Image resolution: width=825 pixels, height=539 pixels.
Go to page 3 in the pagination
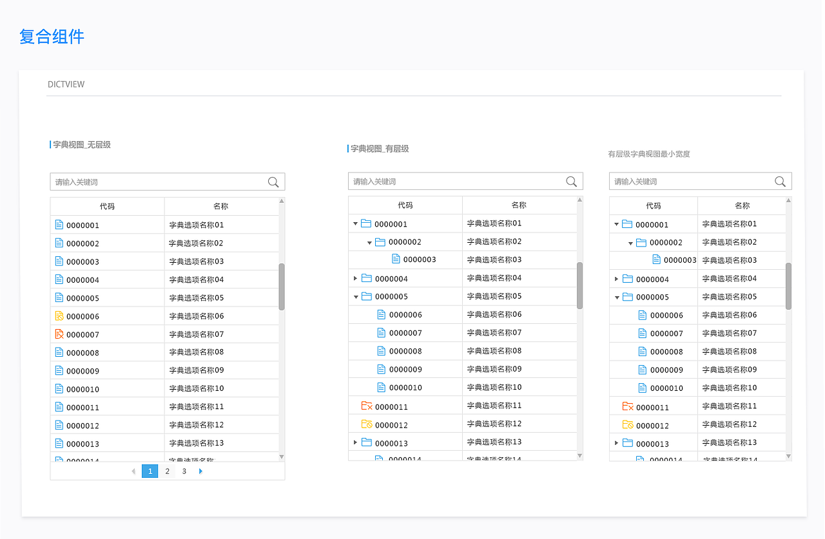coord(184,471)
